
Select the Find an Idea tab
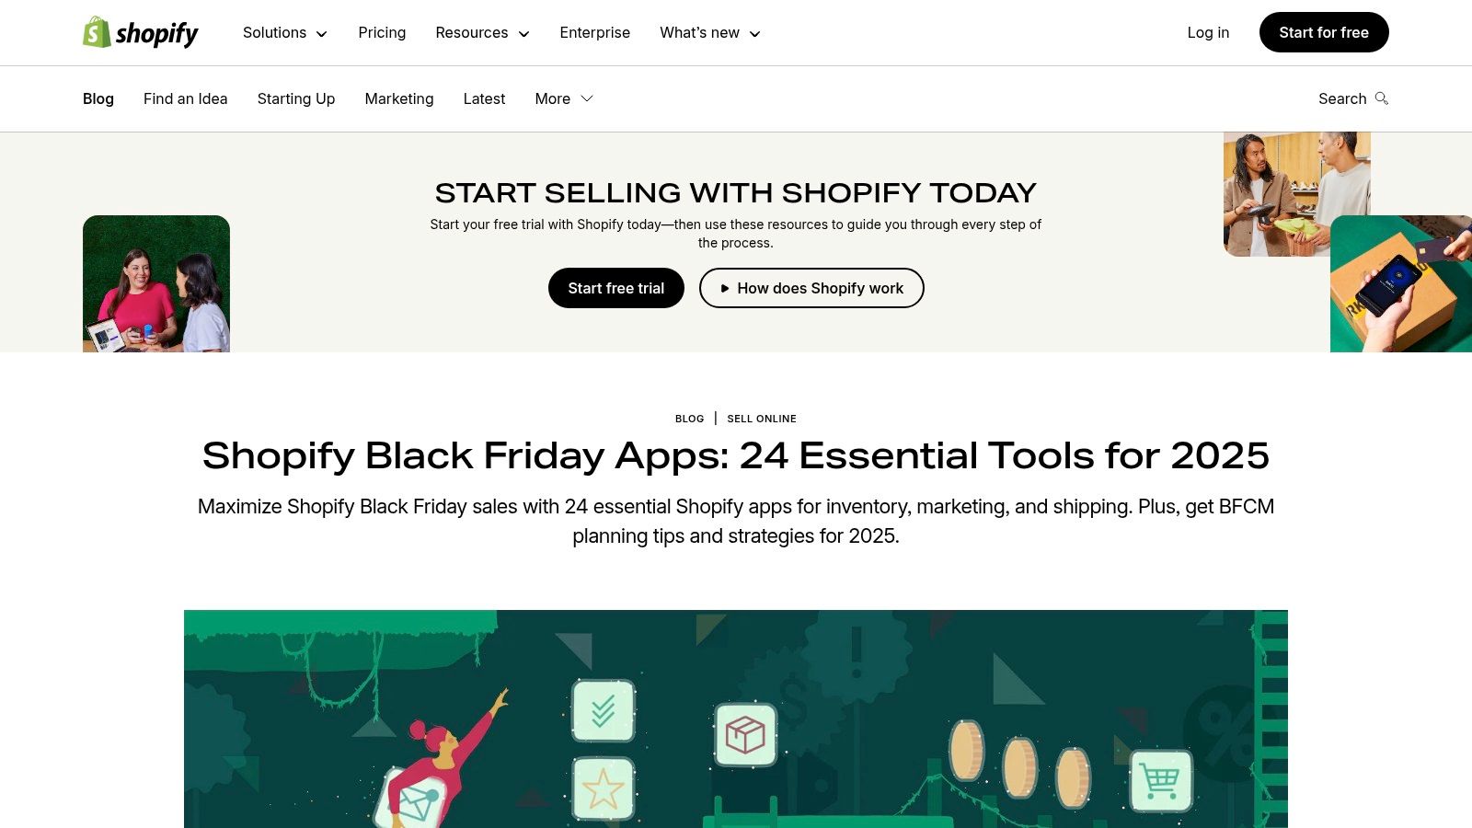click(x=185, y=98)
